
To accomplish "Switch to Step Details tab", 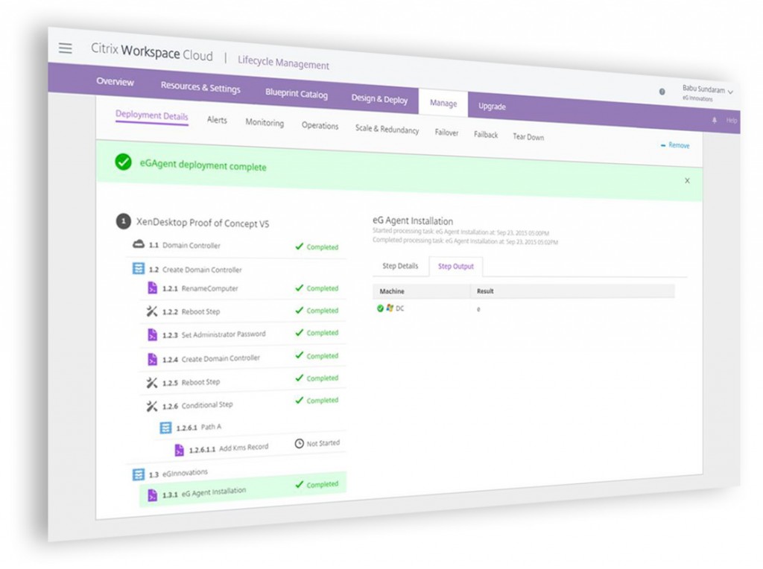I will (x=400, y=266).
